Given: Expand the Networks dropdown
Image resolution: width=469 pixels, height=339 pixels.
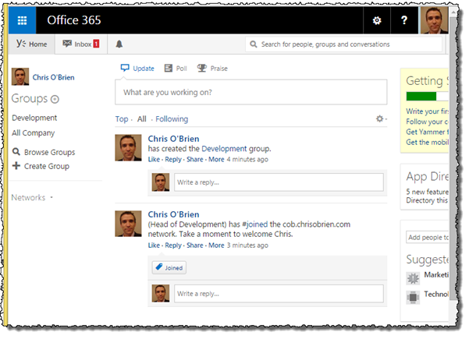Looking at the screenshot, I should pos(32,197).
